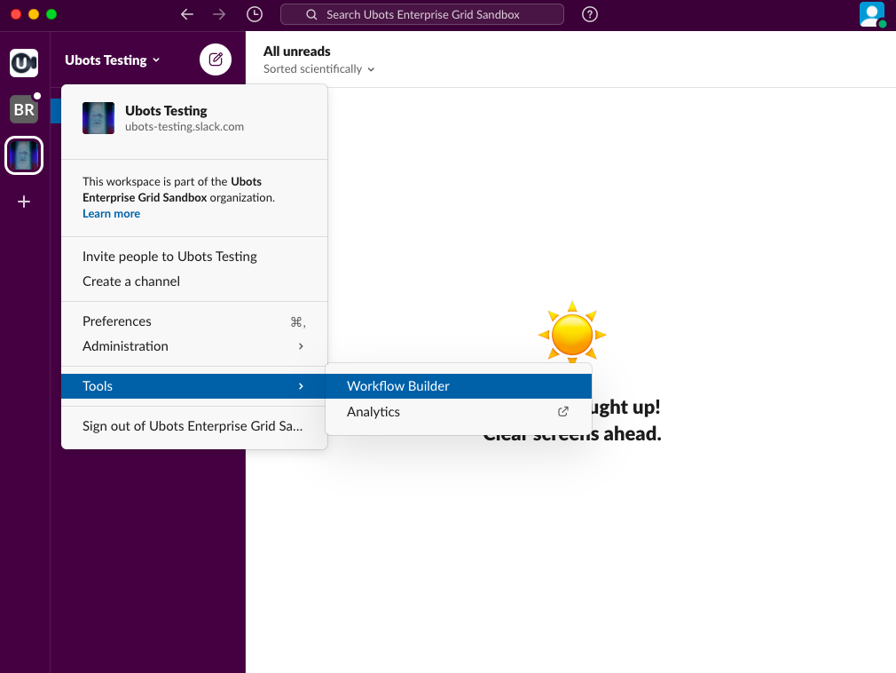Screen dimensions: 896x673
Task: Open the new message compose icon
Action: (215, 59)
